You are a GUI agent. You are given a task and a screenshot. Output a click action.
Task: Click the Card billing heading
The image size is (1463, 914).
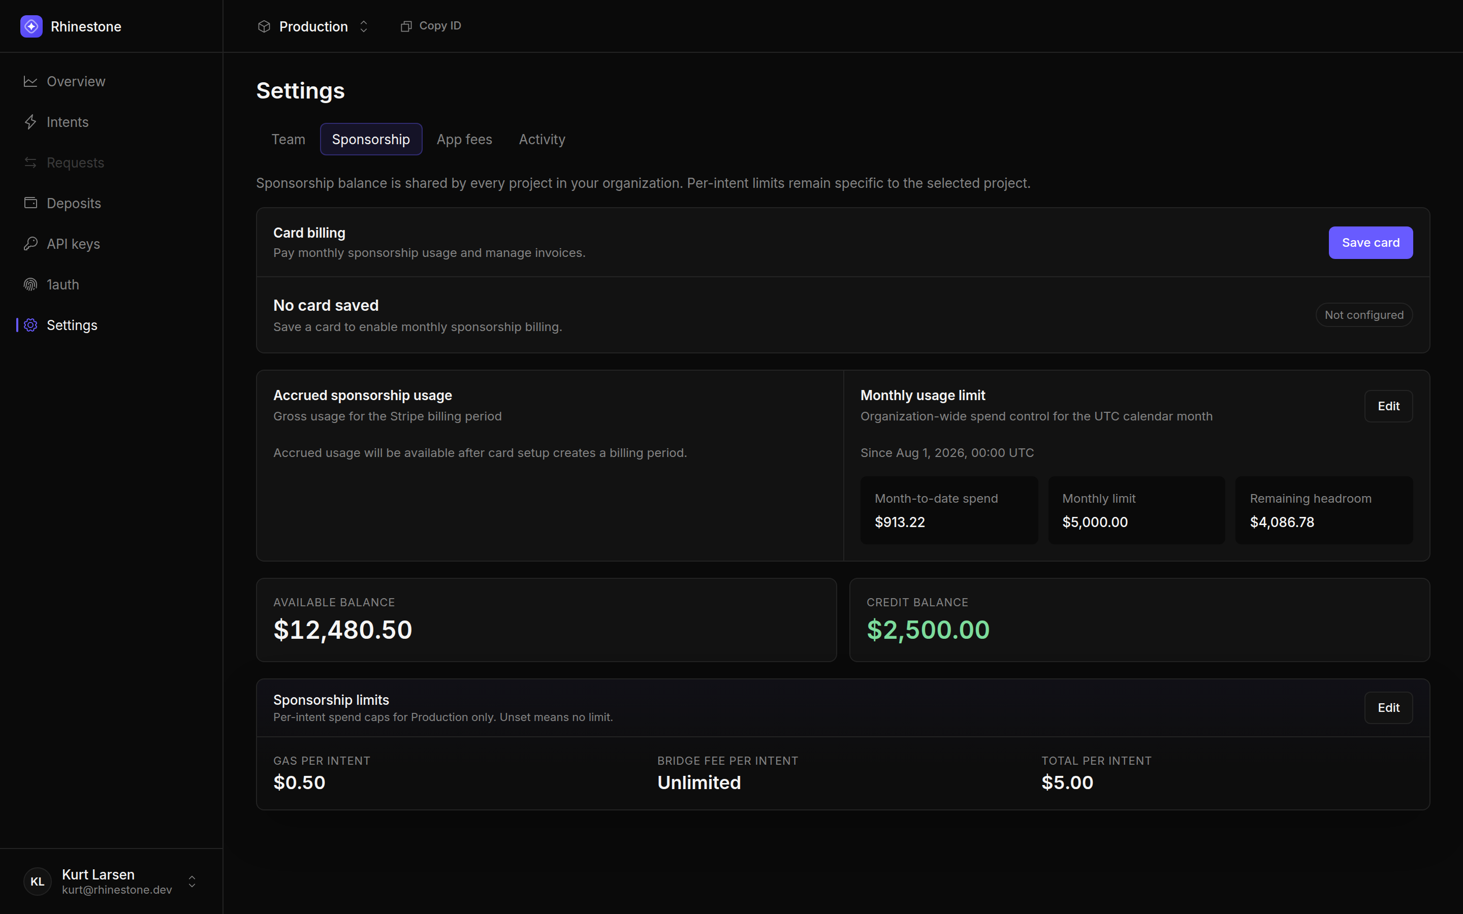309,233
